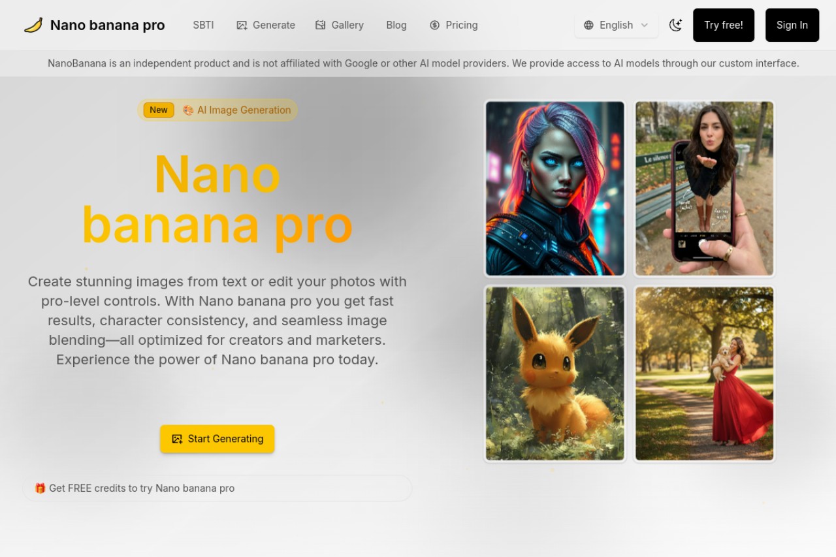The height and width of the screenshot is (557, 836).
Task: Open the cyberpunk woman thumbnail
Action: (x=555, y=188)
